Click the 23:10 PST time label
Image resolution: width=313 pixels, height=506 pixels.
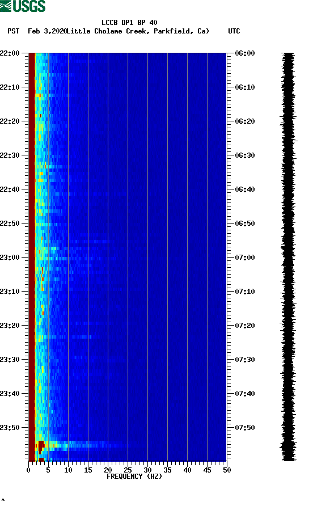pos(10,292)
